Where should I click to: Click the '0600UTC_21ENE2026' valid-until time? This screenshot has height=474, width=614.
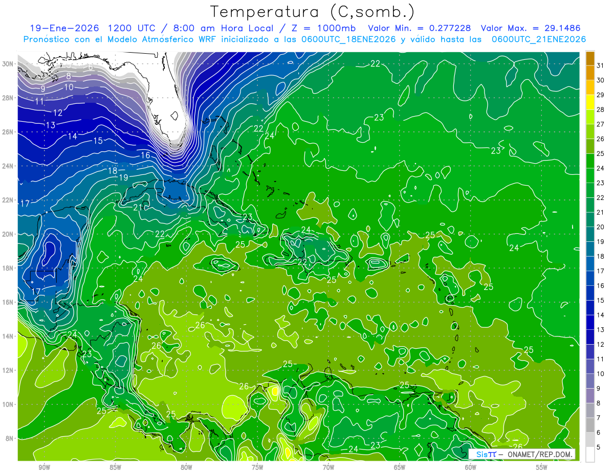point(538,39)
